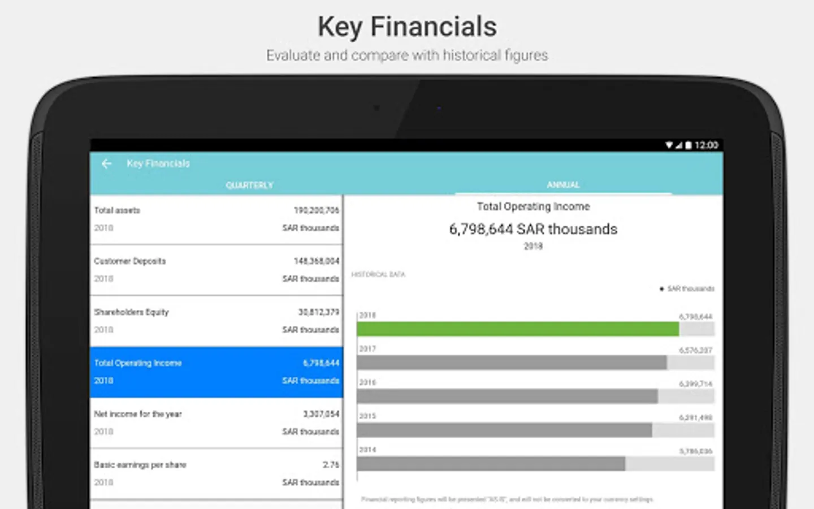Image resolution: width=814 pixels, height=509 pixels.
Task: Switch to the Annual tab
Action: pos(564,185)
